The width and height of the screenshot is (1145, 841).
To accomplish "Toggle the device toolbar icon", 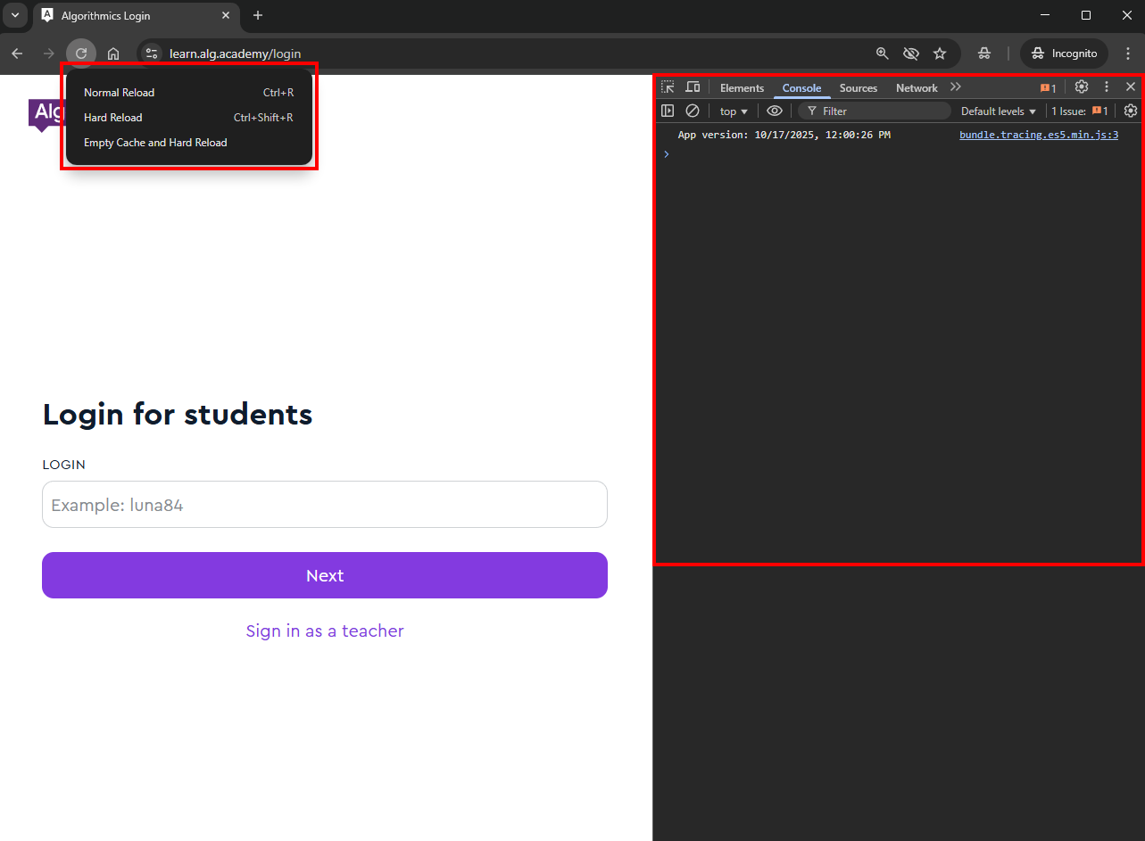I will coord(693,87).
